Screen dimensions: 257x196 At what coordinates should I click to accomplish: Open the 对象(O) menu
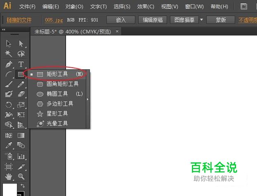[74, 7]
